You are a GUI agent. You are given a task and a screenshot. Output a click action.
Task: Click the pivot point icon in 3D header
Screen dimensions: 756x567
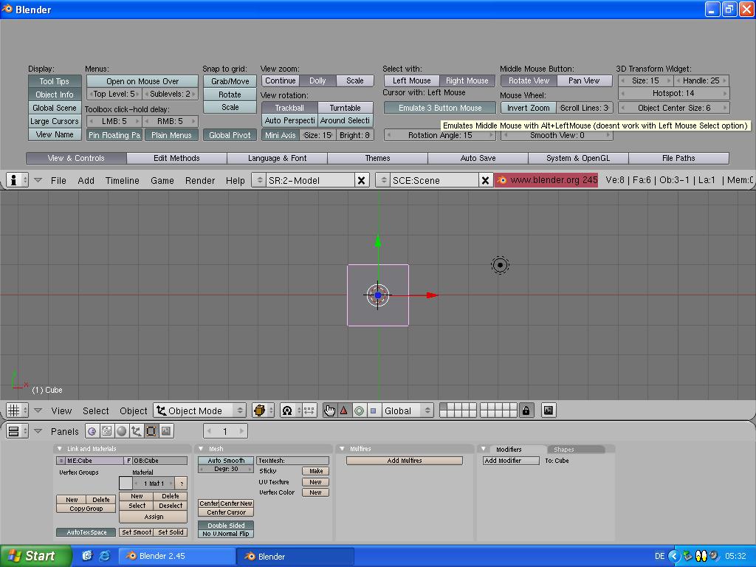pos(287,410)
